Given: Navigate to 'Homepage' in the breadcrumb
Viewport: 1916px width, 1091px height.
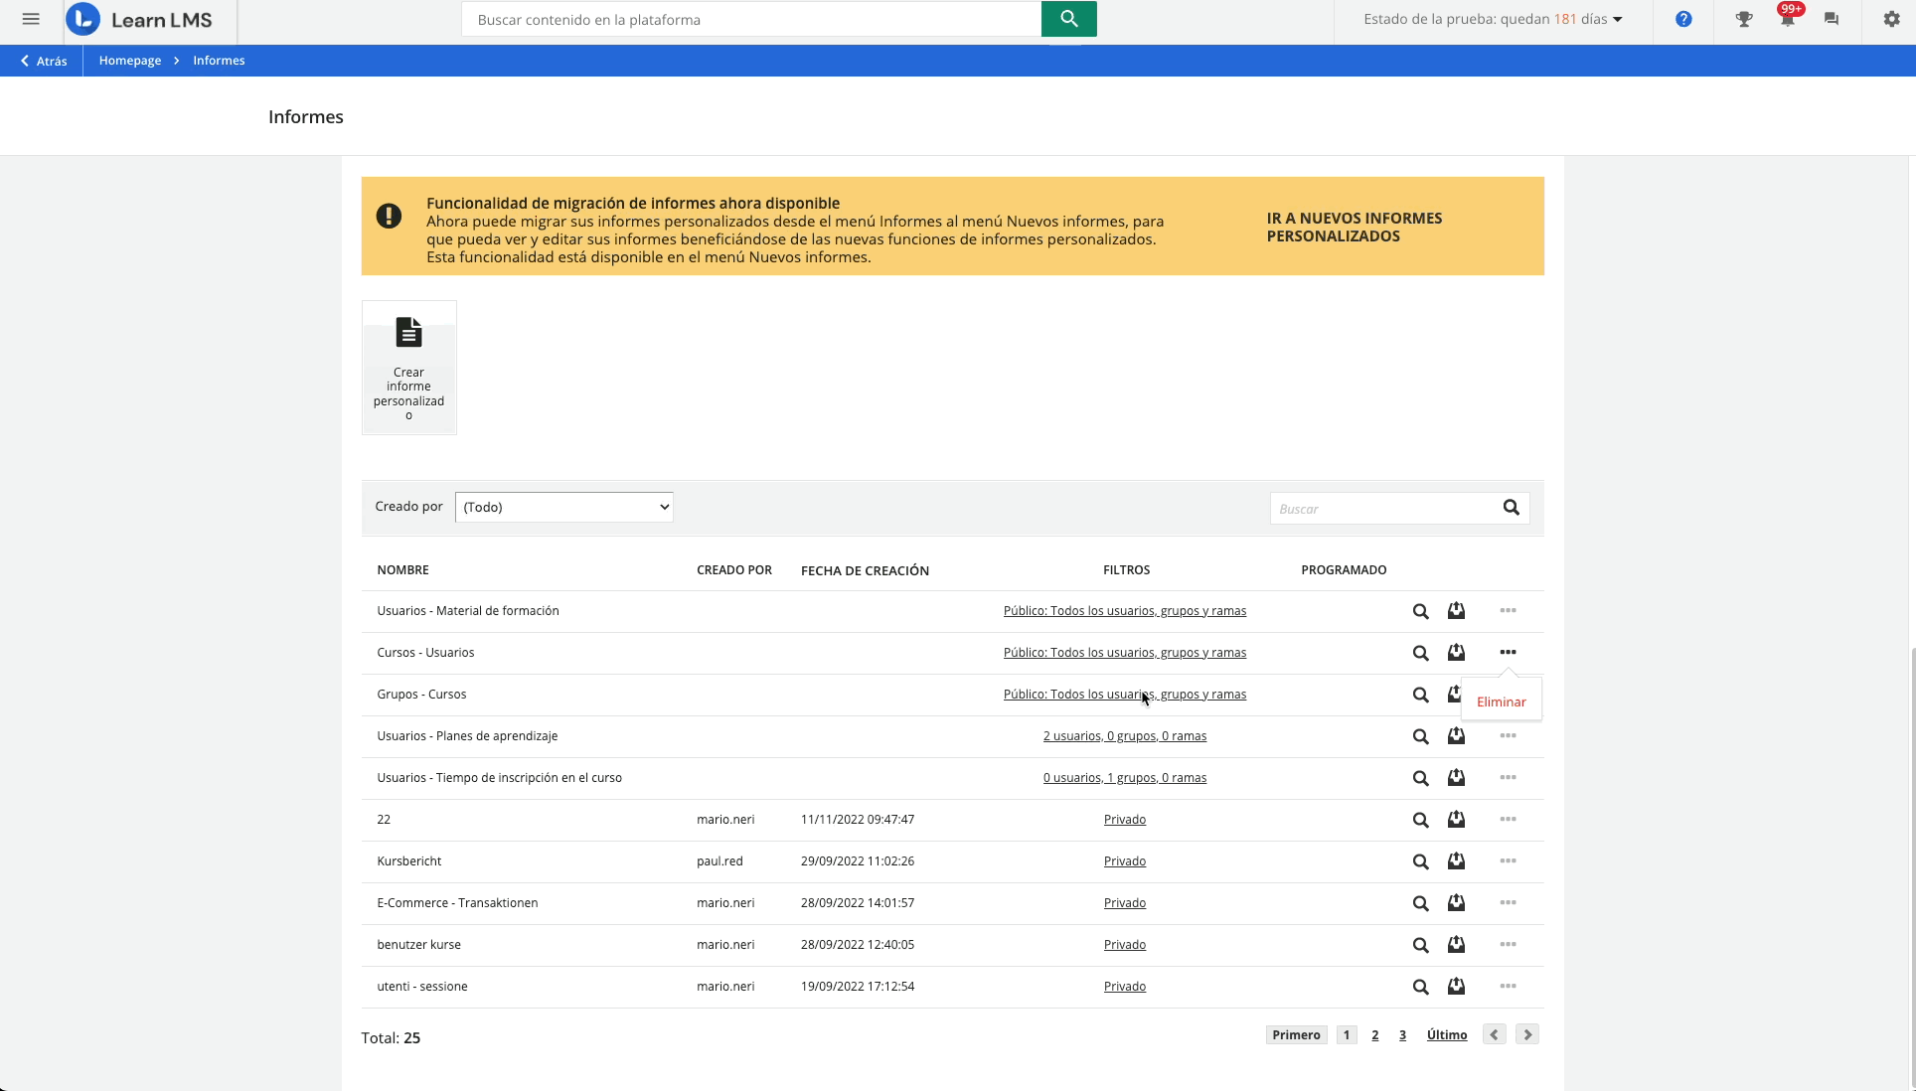Looking at the screenshot, I should click(129, 61).
